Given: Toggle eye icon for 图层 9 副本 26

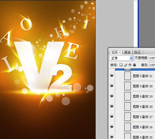Looking at the screenshot, I should pos(112,127).
